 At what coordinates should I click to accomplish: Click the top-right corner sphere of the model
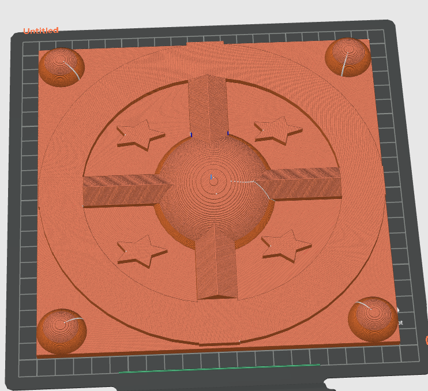tap(348, 57)
